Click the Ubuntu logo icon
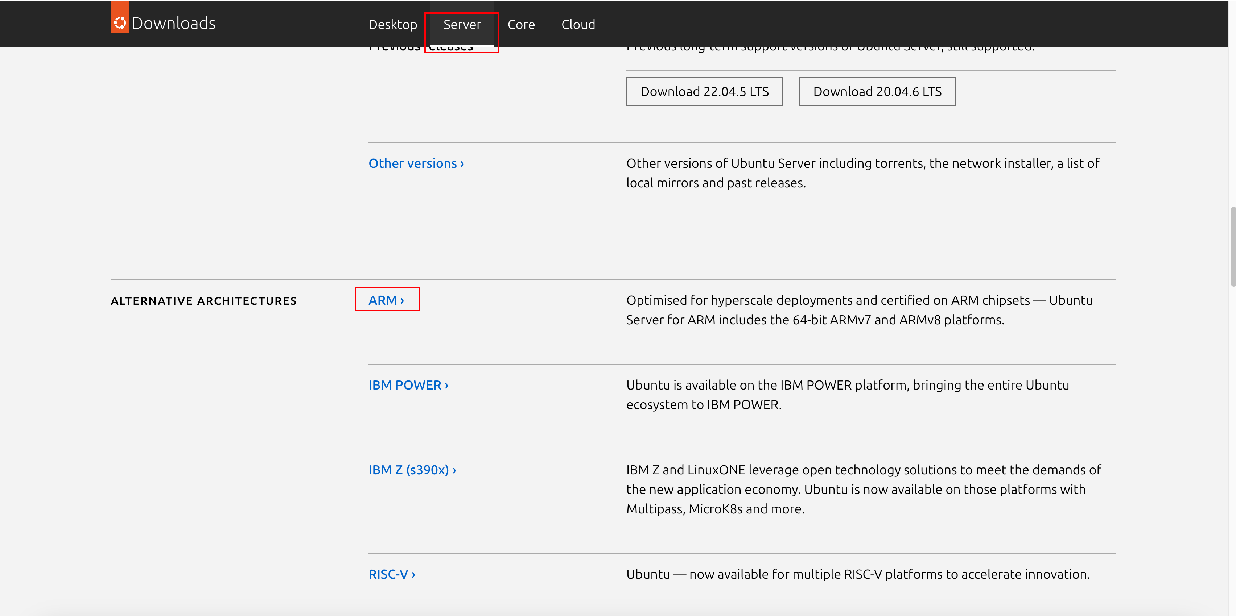1236x616 pixels. pos(119,17)
